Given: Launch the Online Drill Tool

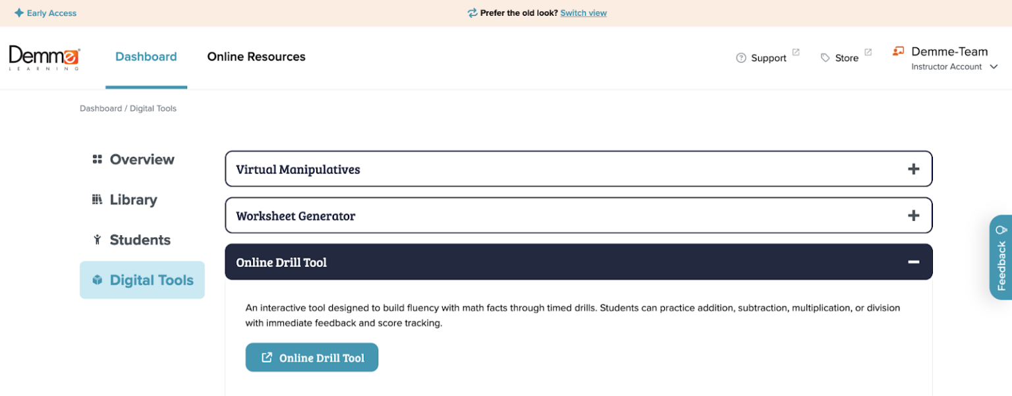Looking at the screenshot, I should pos(312,357).
